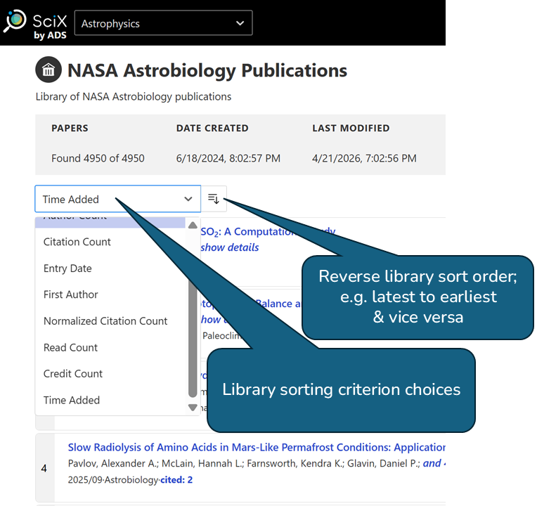Open the Slow Radiolysis of Amino Acids paper
Viewport: 537px width, 506px height.
pos(257,447)
